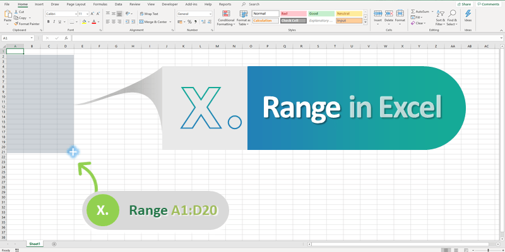Expand the AutoSum dropdown arrow
The image size is (505, 252).
432,11
